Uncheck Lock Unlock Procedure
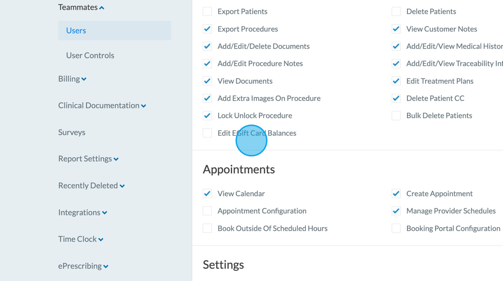Viewport: 503px width, 281px height. pyautogui.click(x=207, y=116)
